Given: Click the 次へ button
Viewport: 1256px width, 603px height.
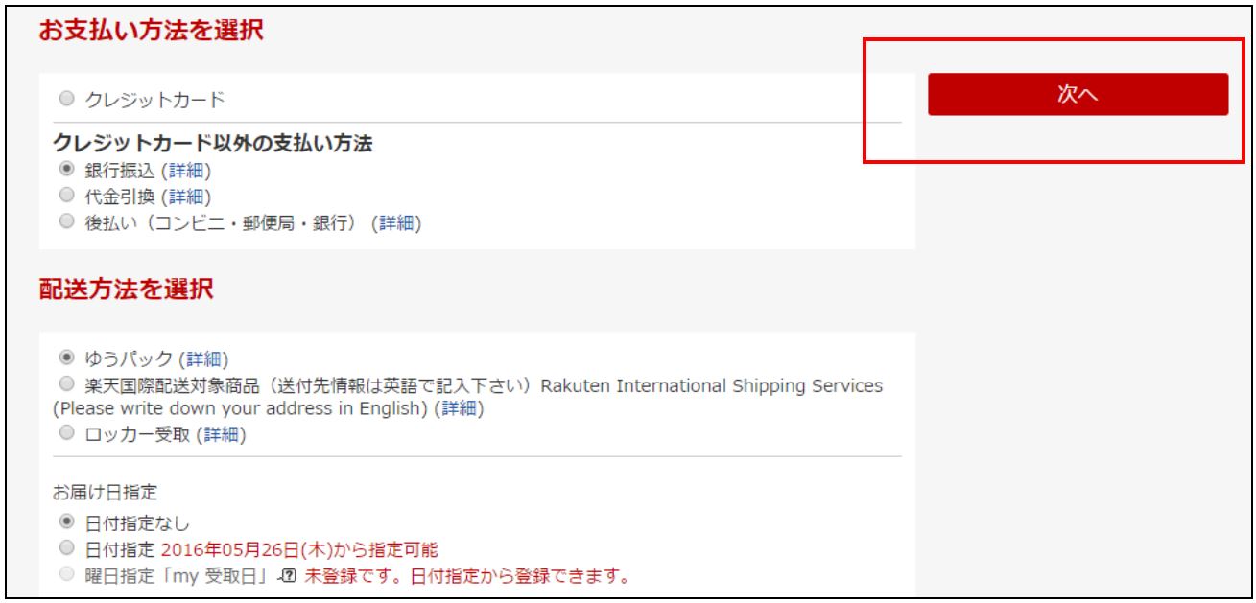Looking at the screenshot, I should pos(1078,94).
